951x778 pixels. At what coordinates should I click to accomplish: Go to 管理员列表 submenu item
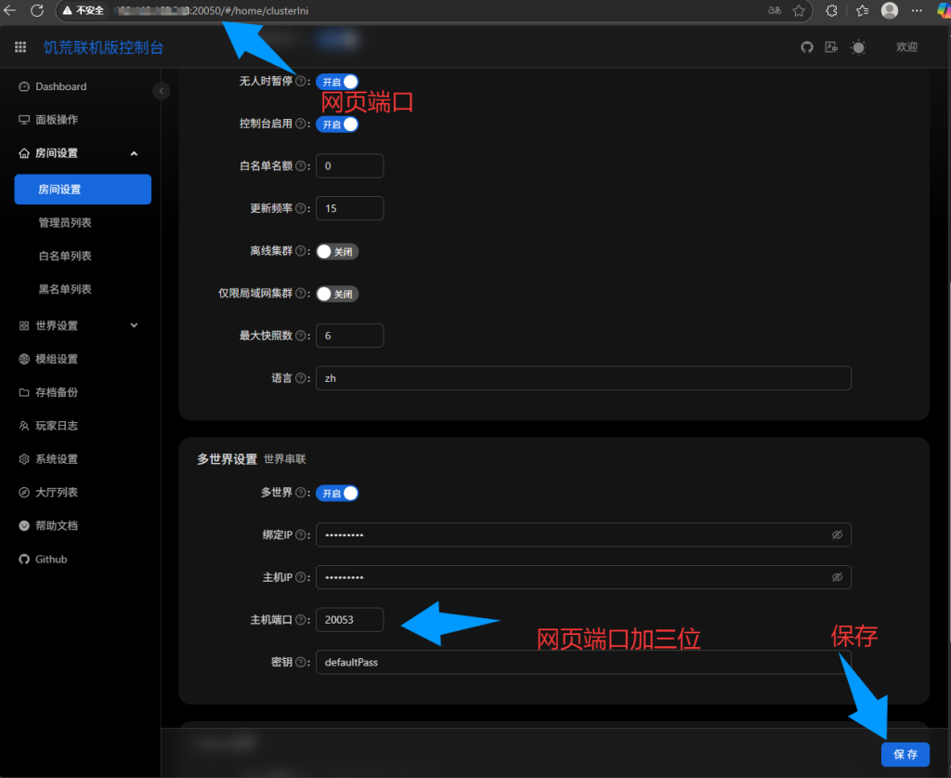tap(65, 223)
